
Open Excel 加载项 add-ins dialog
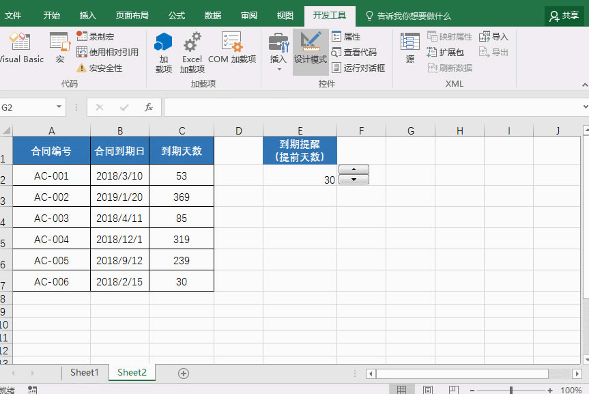coord(192,53)
